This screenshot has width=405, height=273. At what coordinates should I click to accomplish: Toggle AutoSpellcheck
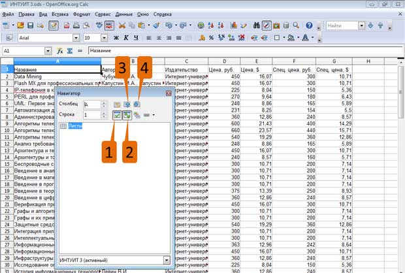pos(109,25)
